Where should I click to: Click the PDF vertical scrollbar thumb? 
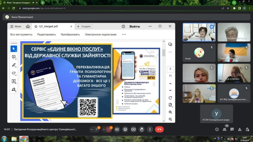click(x=164, y=52)
